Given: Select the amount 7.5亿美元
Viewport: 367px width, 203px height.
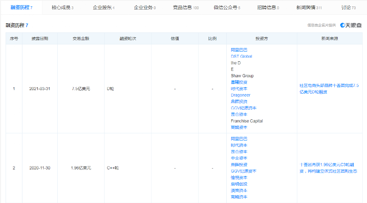Looking at the screenshot, I should click(81, 88).
